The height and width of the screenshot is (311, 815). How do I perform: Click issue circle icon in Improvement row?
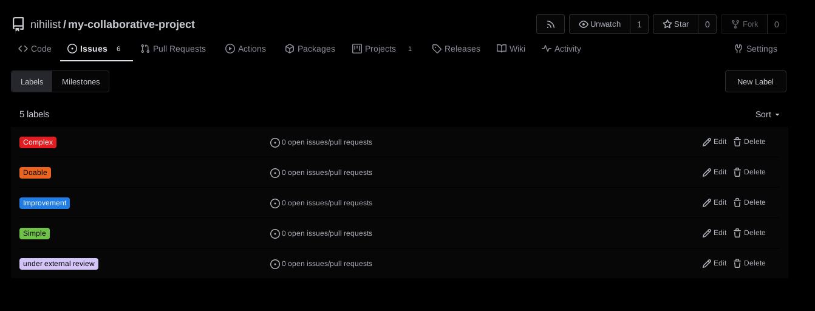[275, 203]
